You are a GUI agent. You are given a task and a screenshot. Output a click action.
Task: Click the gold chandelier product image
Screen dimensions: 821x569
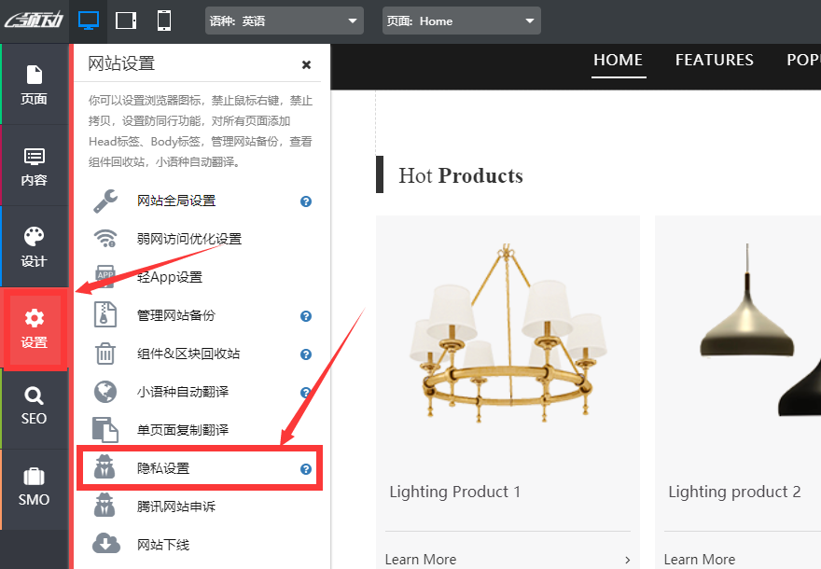[508, 336]
